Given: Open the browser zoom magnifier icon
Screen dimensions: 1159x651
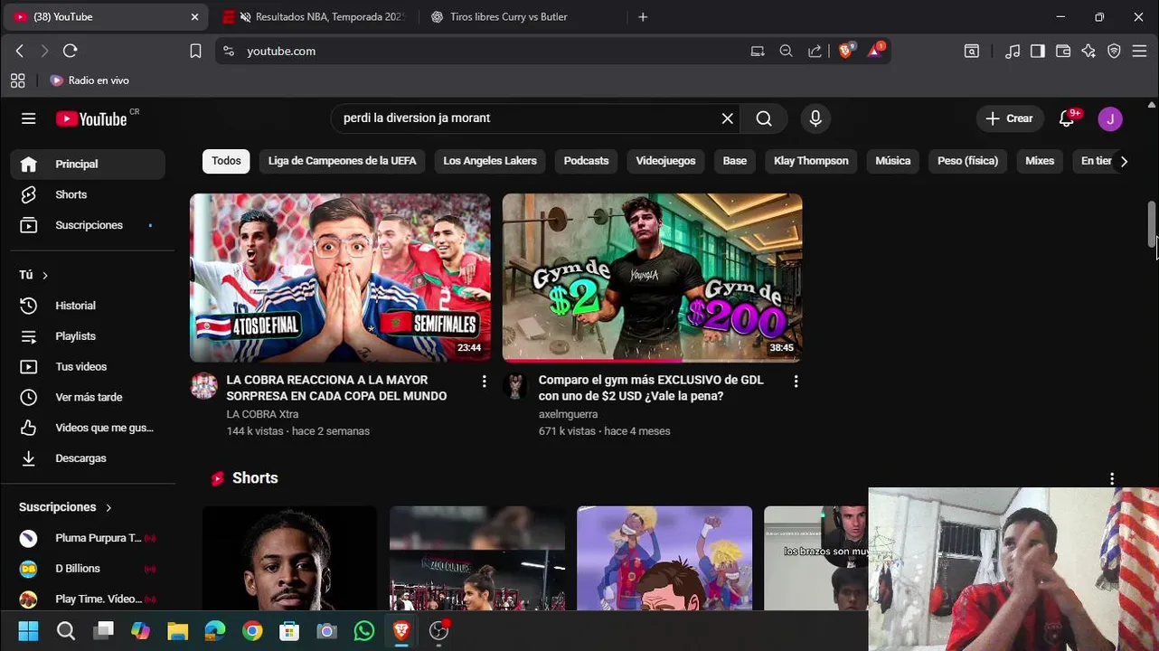Looking at the screenshot, I should (x=786, y=52).
